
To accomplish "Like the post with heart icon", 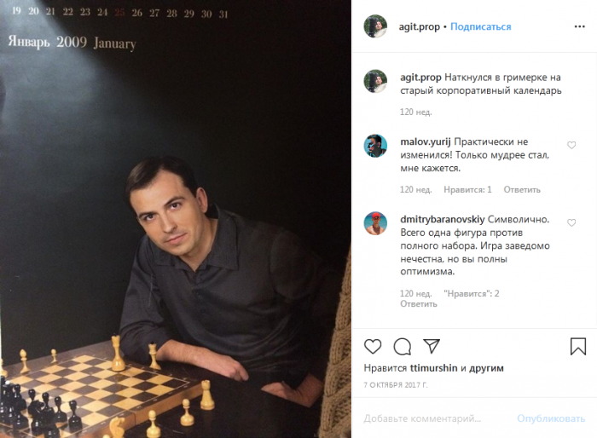I will pos(373,346).
